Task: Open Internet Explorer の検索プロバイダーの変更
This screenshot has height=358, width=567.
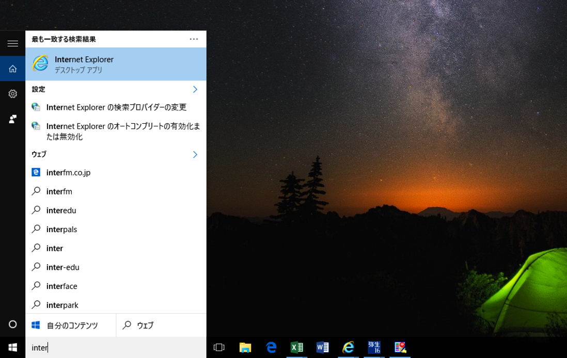Action: coord(116,107)
